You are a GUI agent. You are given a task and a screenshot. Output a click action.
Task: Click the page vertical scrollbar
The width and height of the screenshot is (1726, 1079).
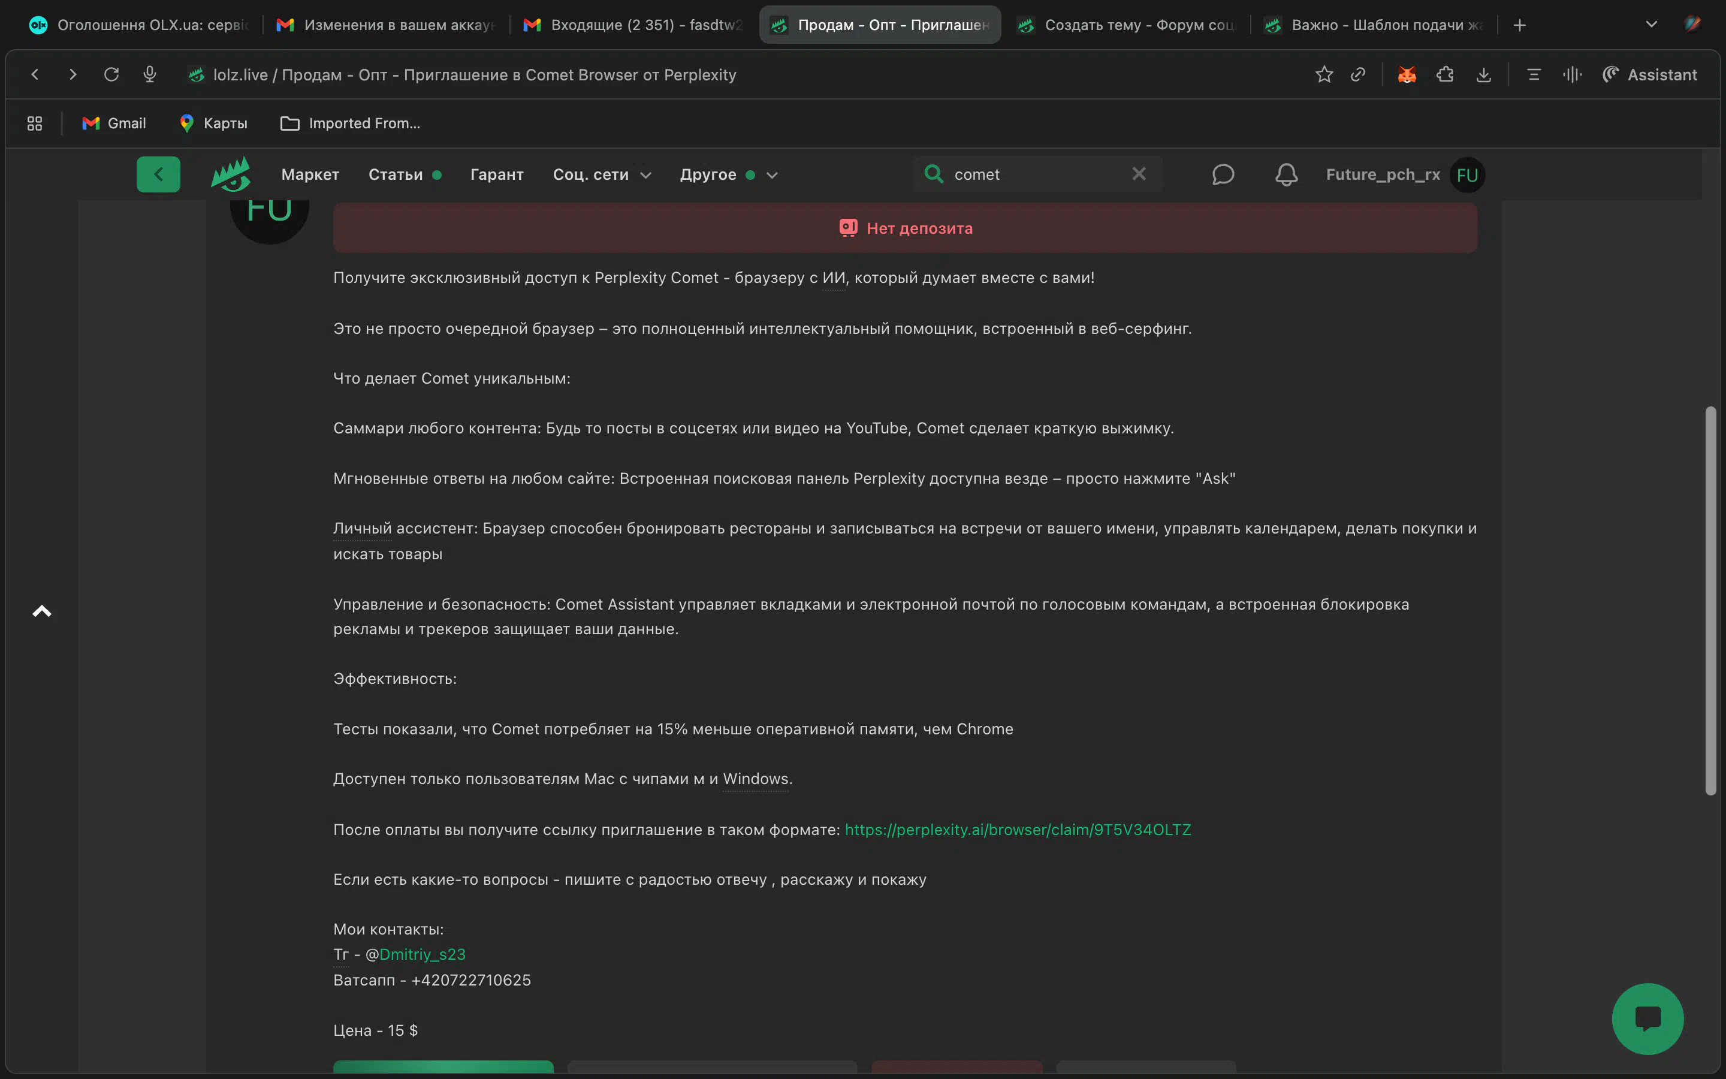point(1710,600)
